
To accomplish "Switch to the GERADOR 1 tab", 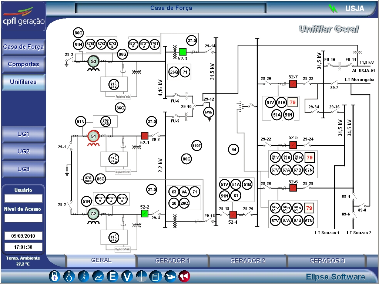I will (x=172, y=261).
